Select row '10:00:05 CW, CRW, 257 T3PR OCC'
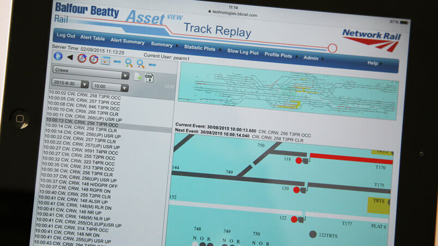438x246 pixels. (x=84, y=100)
